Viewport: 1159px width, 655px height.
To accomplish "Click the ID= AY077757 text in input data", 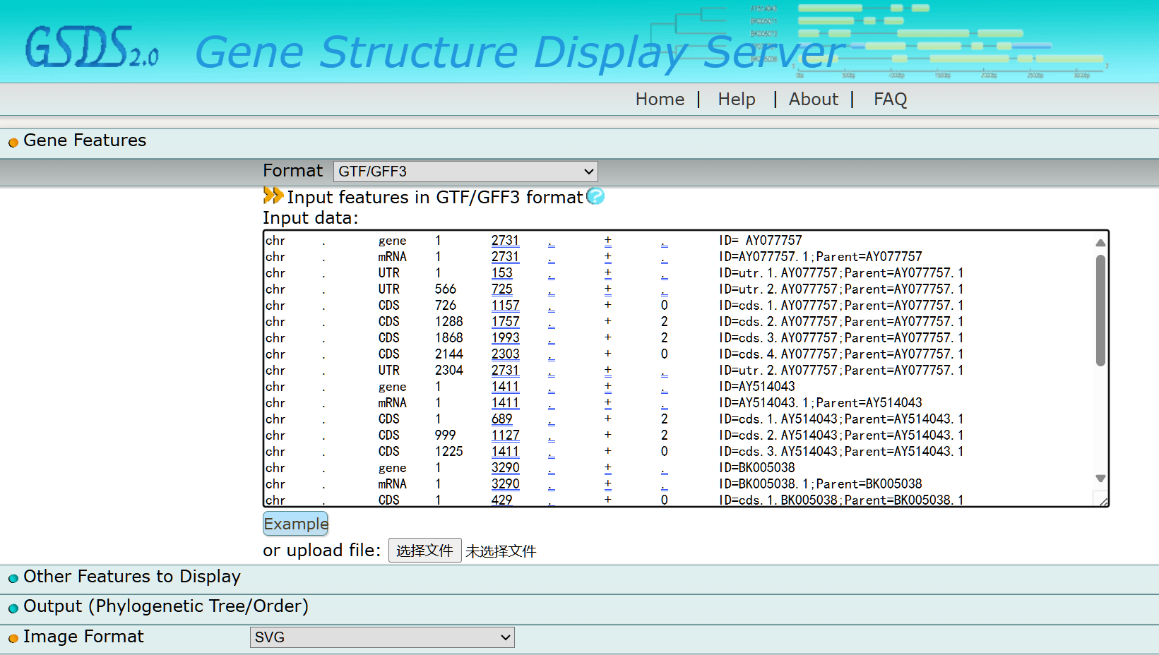I will (760, 241).
